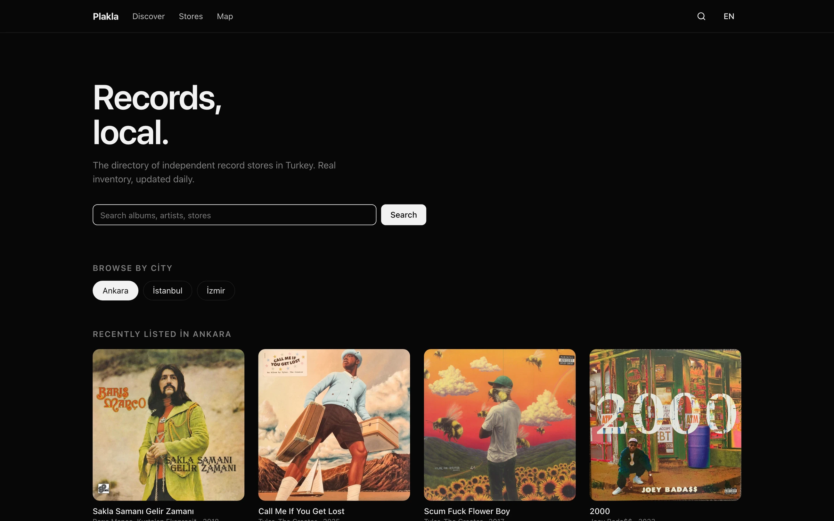Click the white Search button
The height and width of the screenshot is (521, 834).
click(403, 215)
